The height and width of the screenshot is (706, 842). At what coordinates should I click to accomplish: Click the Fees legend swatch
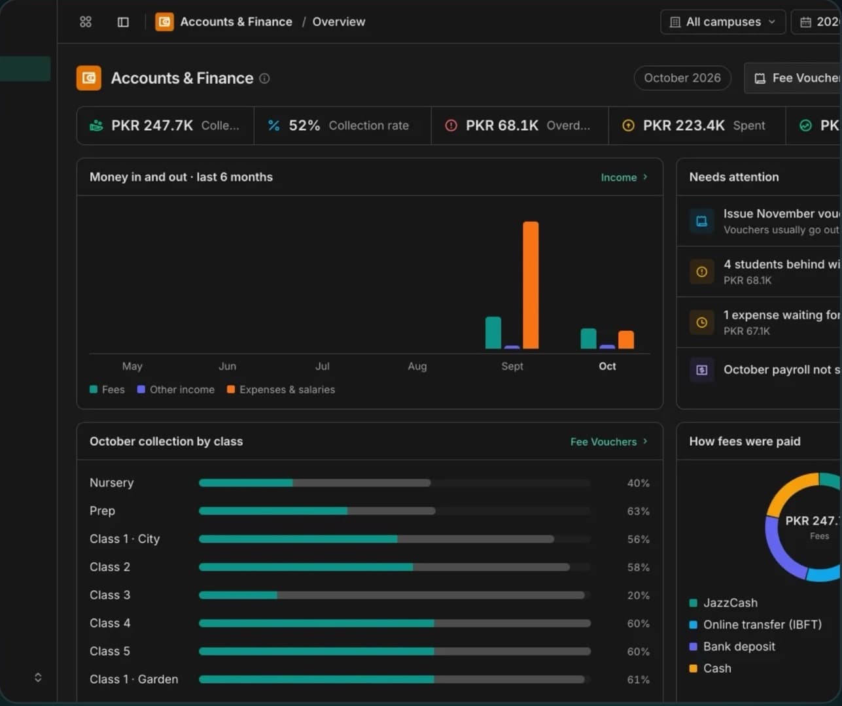tap(94, 390)
